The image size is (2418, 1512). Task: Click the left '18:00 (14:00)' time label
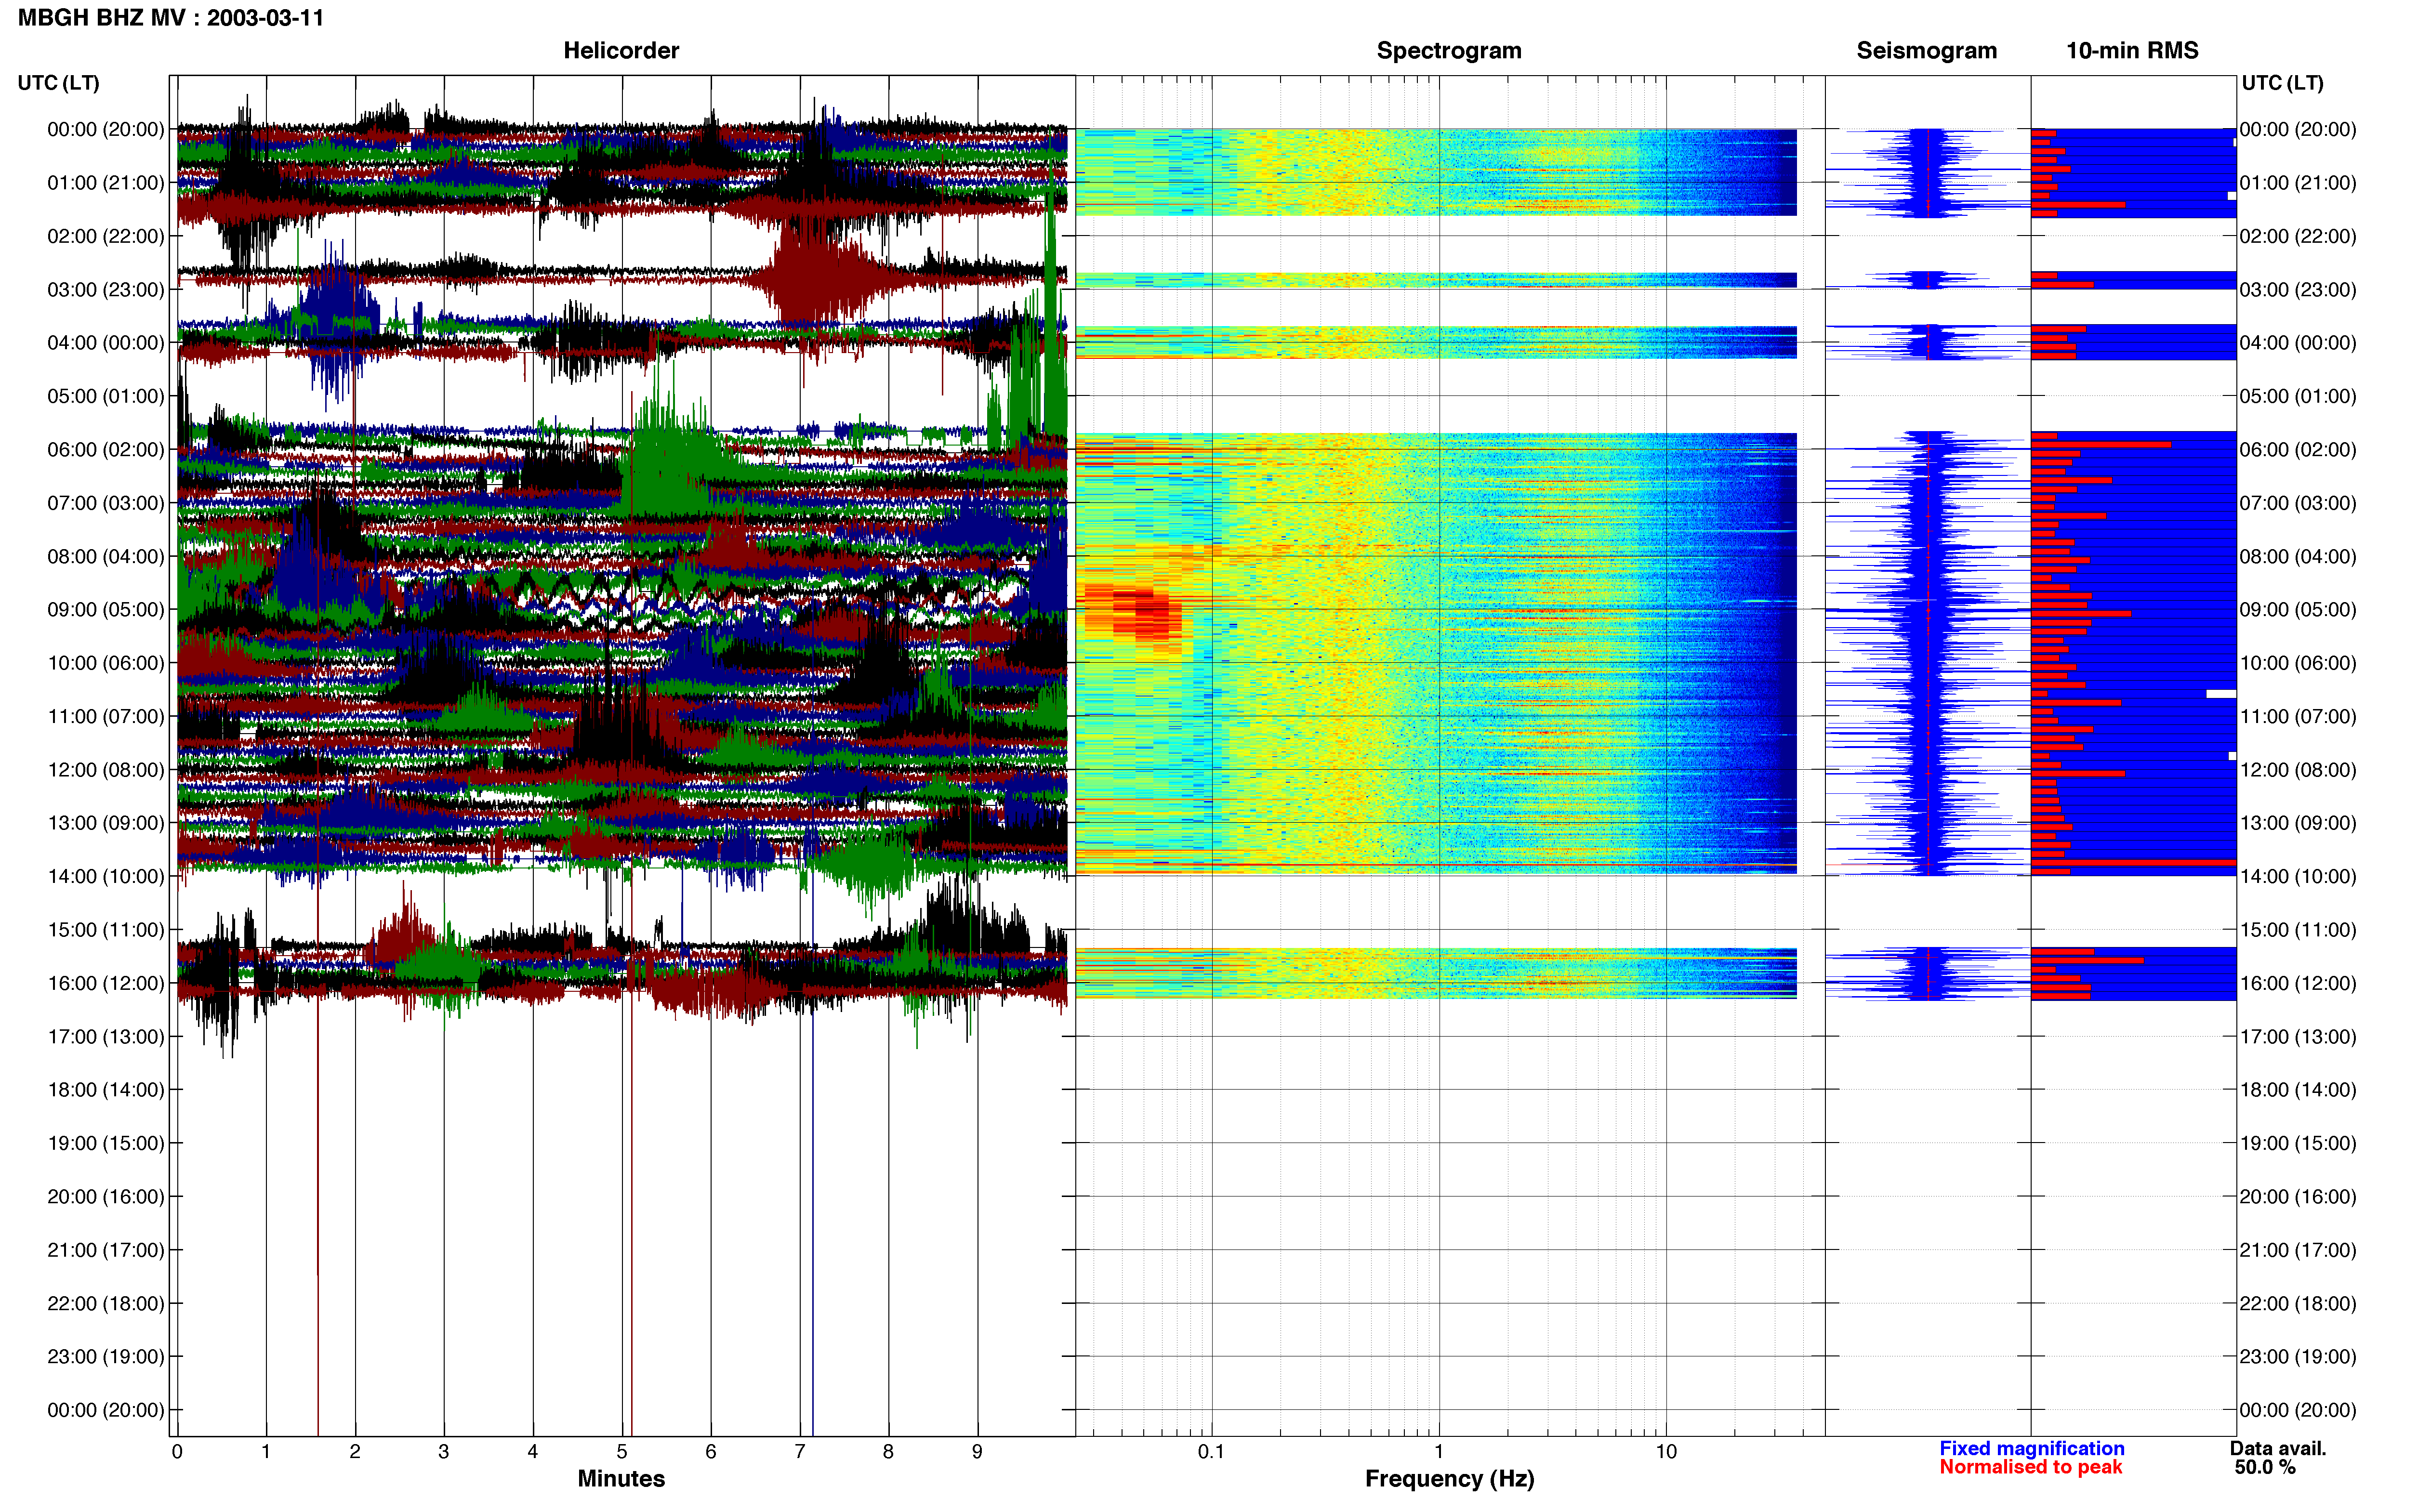pyautogui.click(x=106, y=1089)
